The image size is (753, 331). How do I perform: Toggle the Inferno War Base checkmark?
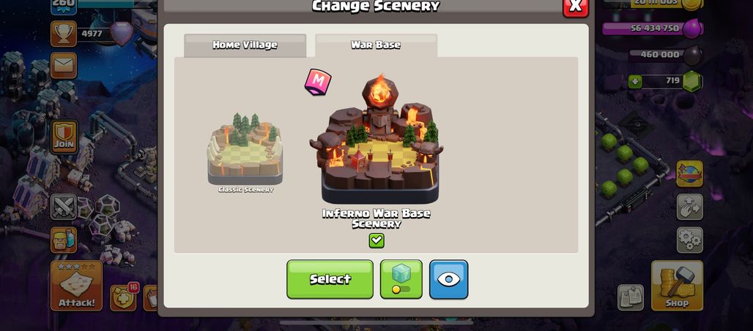tap(376, 240)
